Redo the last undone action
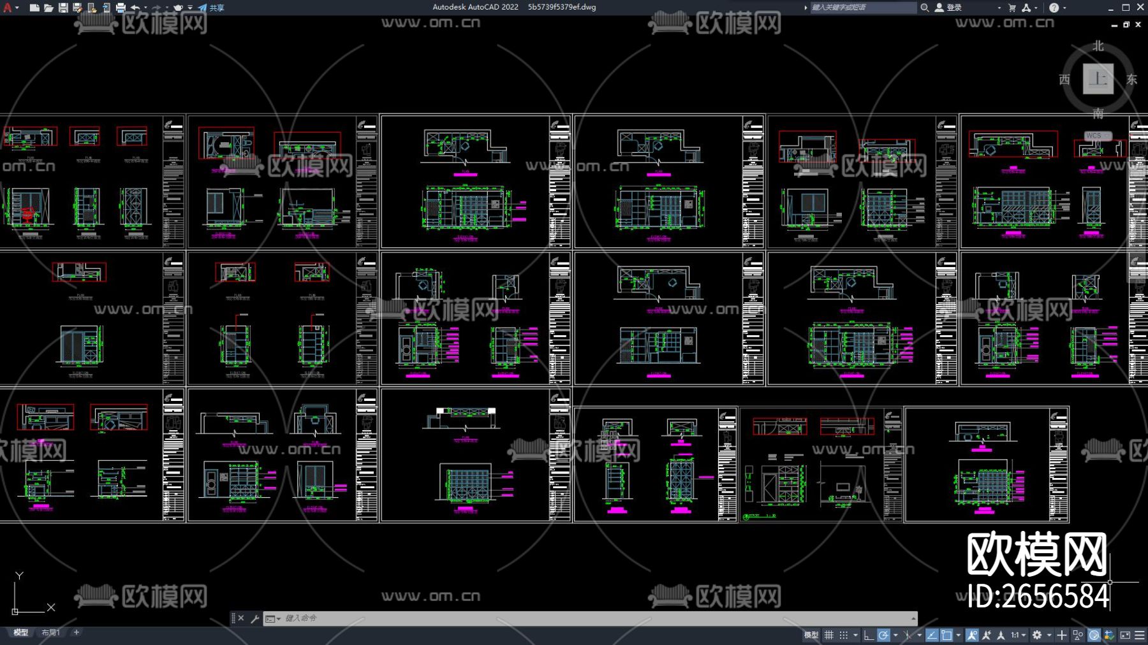Viewport: 1148px width, 645px height. pos(156,8)
